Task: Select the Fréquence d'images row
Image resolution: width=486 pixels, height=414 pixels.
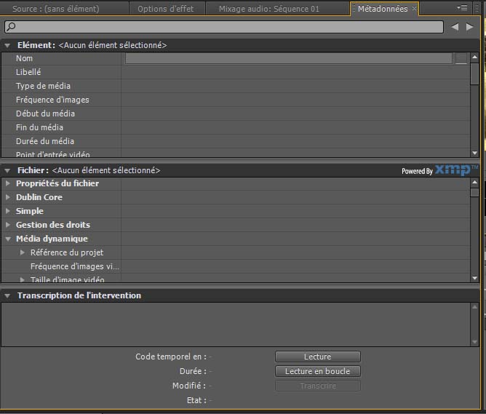Action: coord(236,100)
